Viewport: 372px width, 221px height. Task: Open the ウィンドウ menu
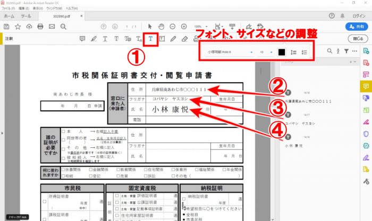54,8
